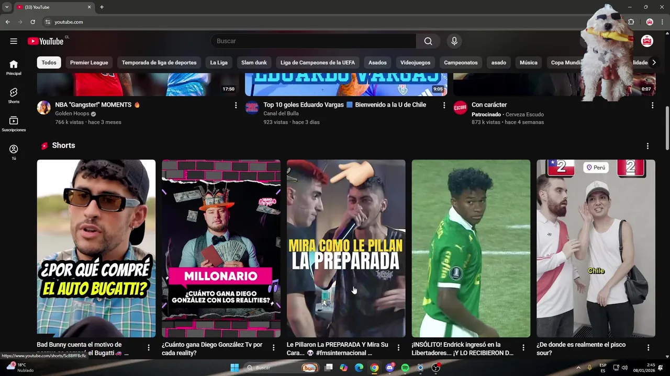Image resolution: width=670 pixels, height=376 pixels.
Task: Open OBS Studio from taskbar
Action: [435, 368]
